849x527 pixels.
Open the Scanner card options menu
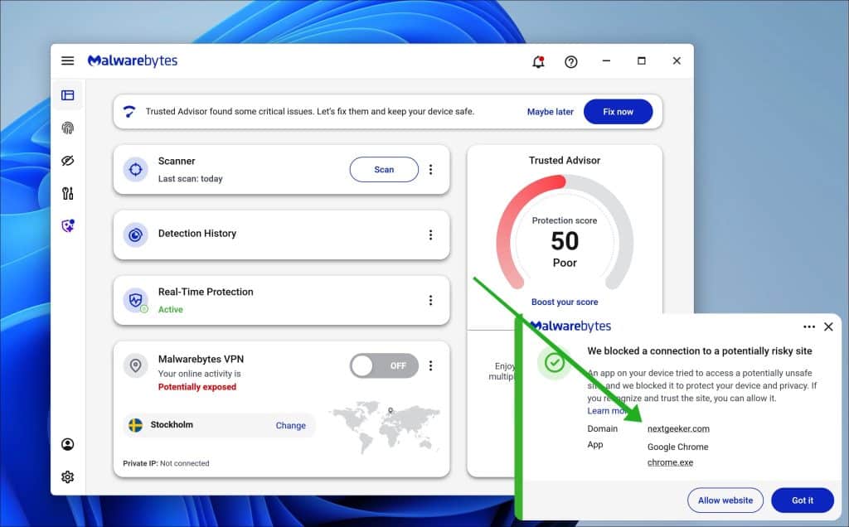[x=431, y=169]
